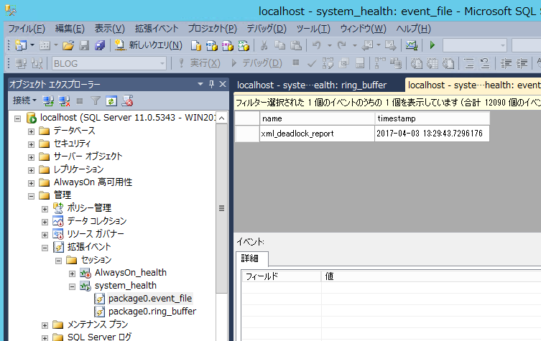Expand the AlwaysOn_health session node
This screenshot has width=541, height=341.
tap(72, 274)
